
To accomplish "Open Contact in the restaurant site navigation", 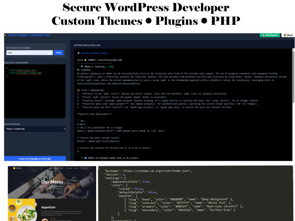I will [x=76, y=168].
